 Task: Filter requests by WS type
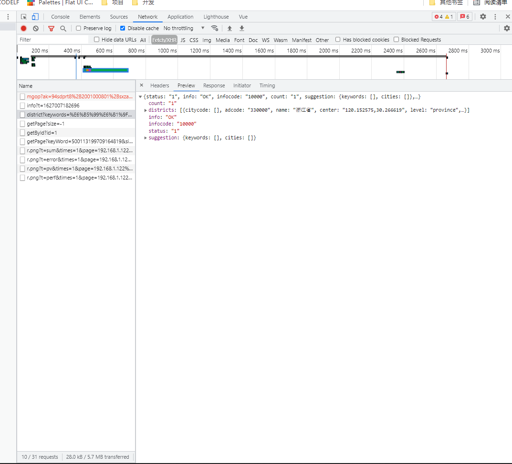pos(266,40)
